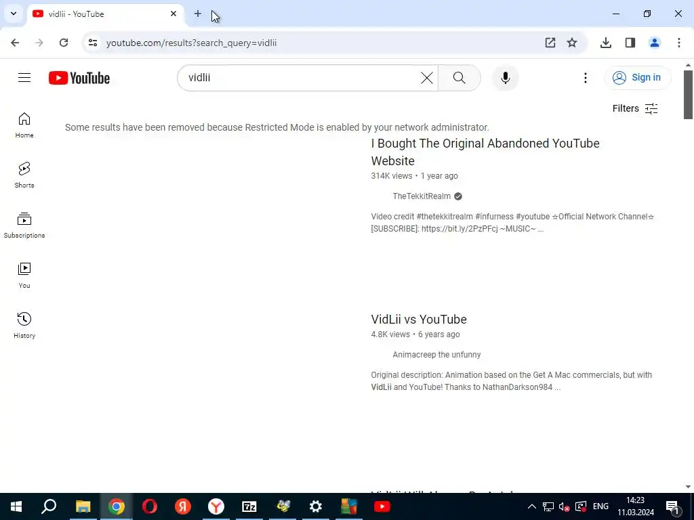Click the address bar URL

192,43
